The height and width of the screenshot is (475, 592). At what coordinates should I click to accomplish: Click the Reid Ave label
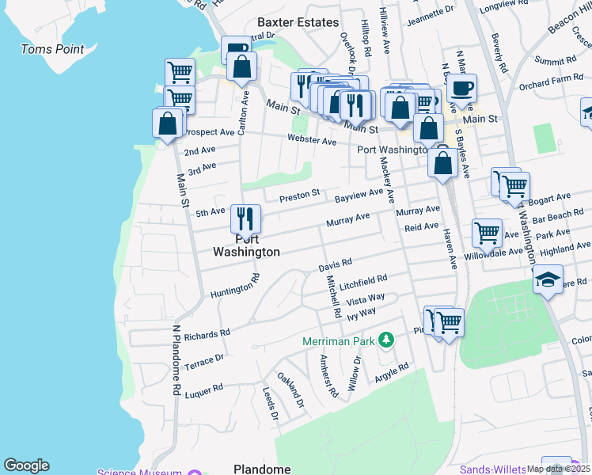(421, 227)
